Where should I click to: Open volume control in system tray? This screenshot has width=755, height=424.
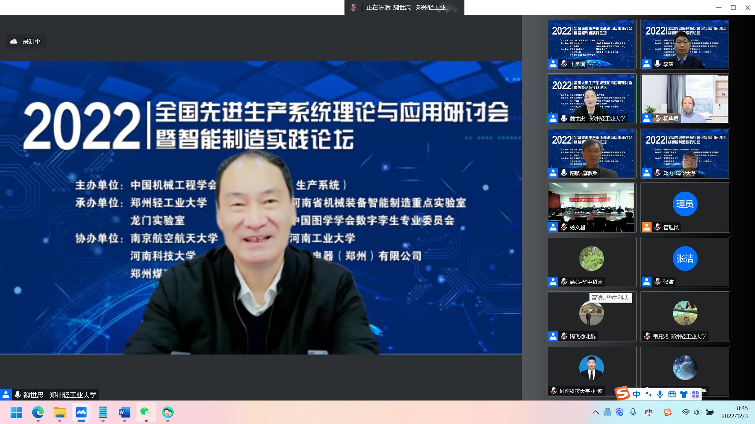click(x=697, y=412)
